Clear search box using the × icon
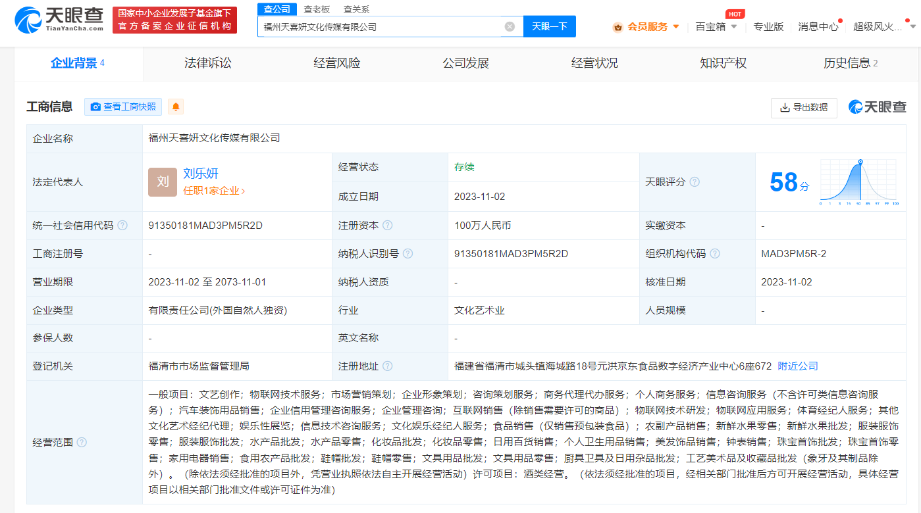This screenshot has height=513, width=921. (x=508, y=26)
